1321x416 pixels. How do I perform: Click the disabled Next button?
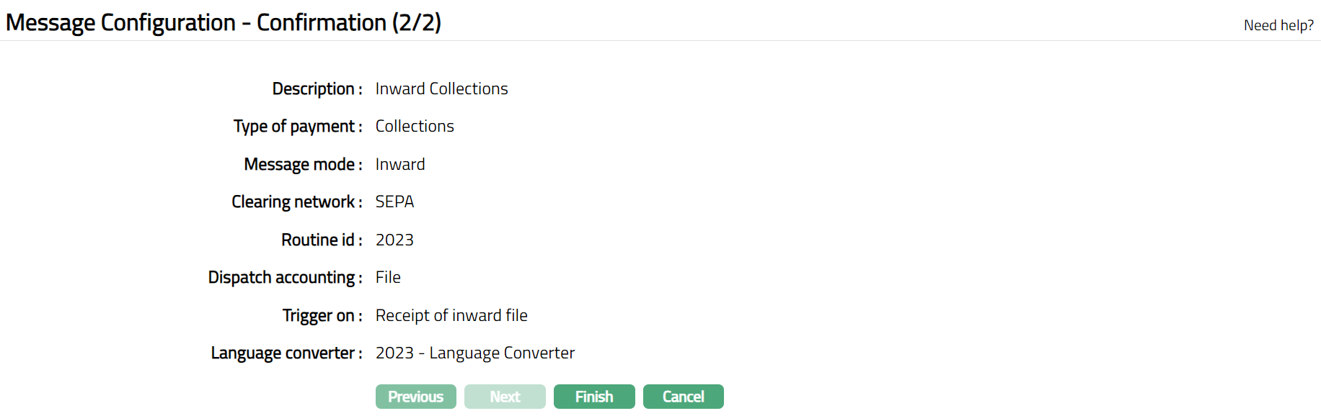coord(505,397)
